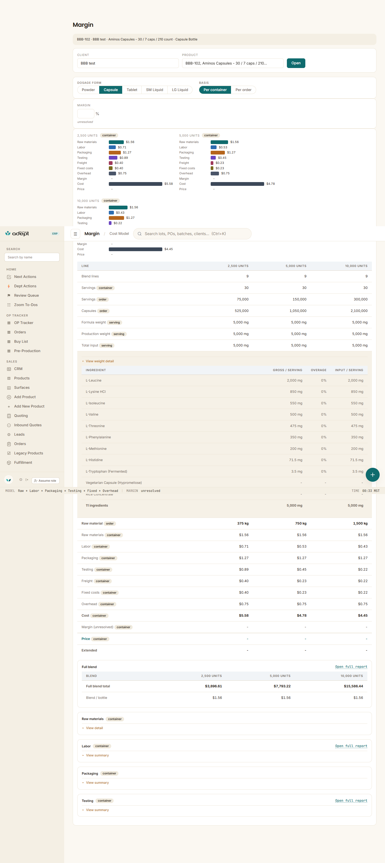Open Quoting calculator icon
The height and width of the screenshot is (863, 385).
[x=9, y=416]
